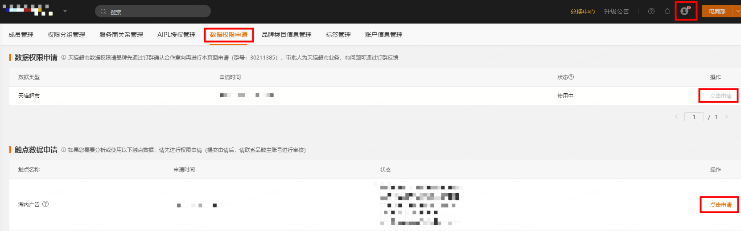Image resolution: width=741 pixels, height=231 pixels.
Task: Expand the dropdown arrow beside the logo
Action: [x=65, y=11]
